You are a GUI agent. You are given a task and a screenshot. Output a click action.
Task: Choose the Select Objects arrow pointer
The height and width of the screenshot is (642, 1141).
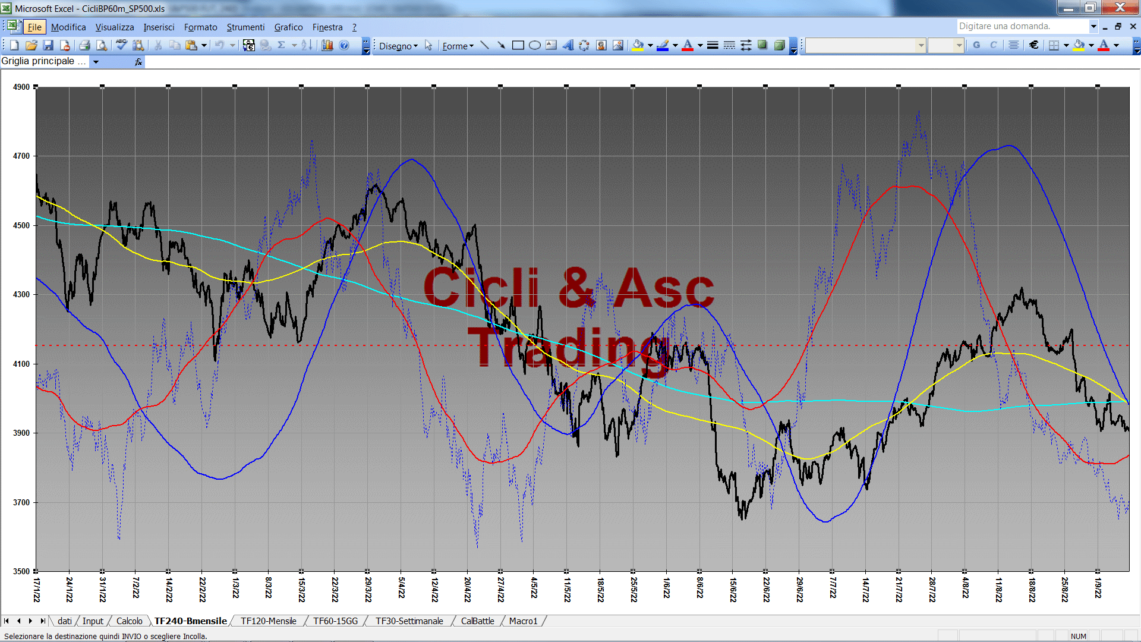tap(428, 45)
